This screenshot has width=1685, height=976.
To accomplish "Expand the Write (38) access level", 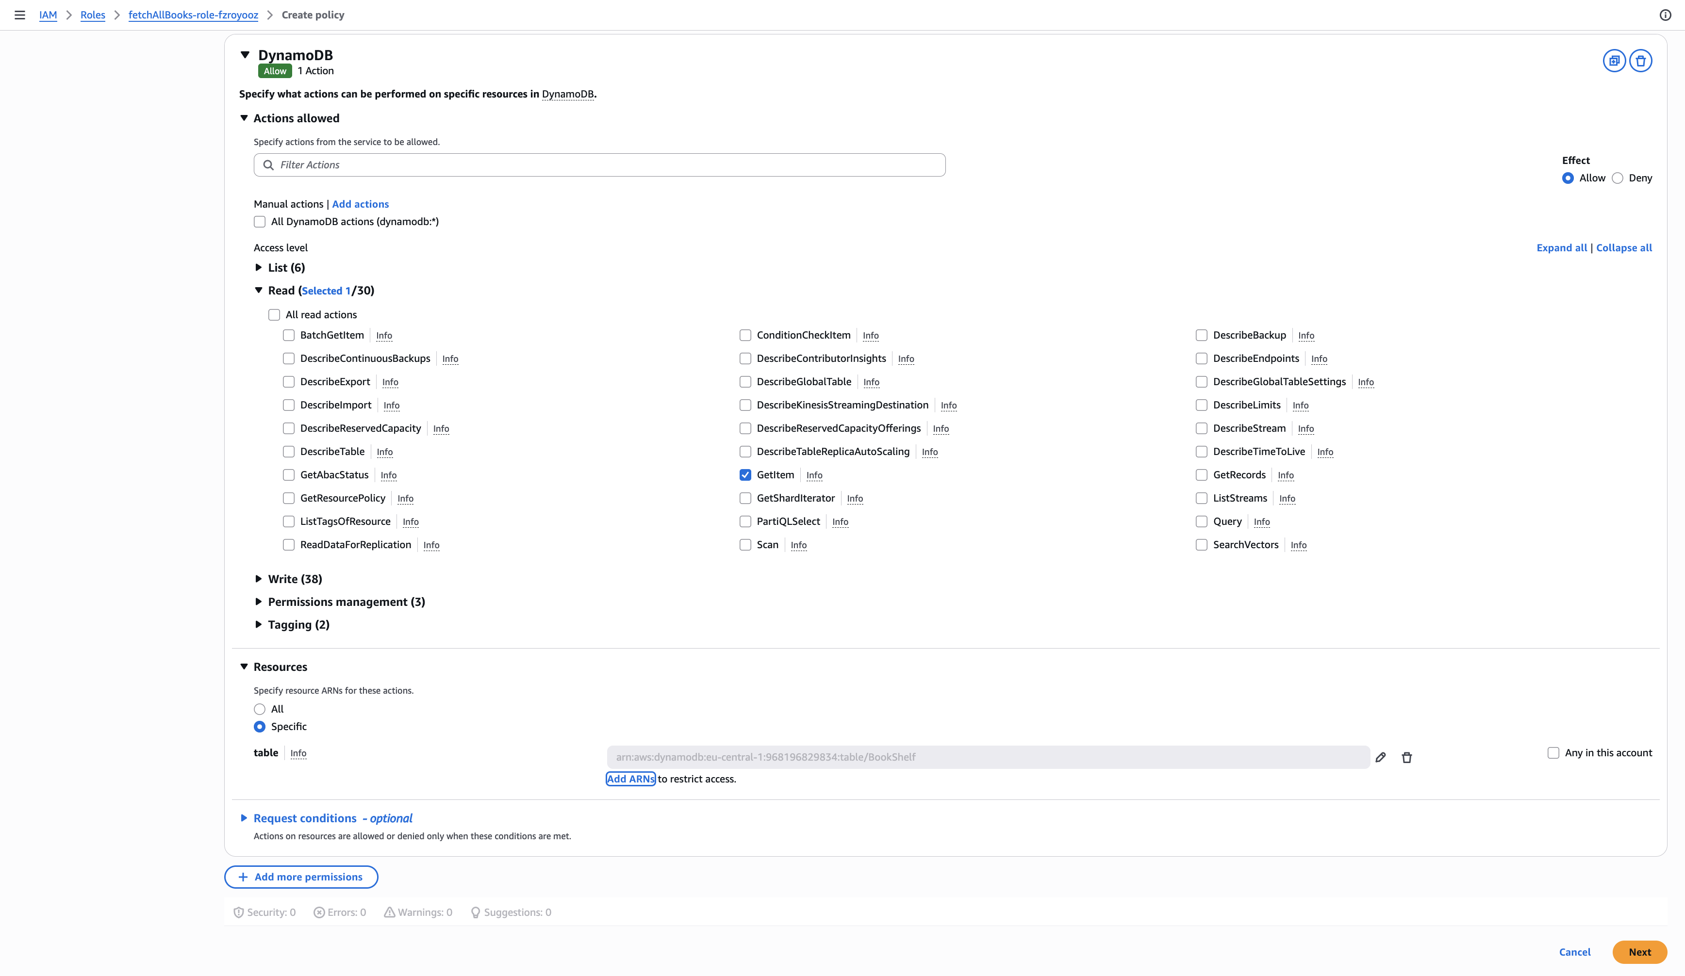I will (x=258, y=579).
